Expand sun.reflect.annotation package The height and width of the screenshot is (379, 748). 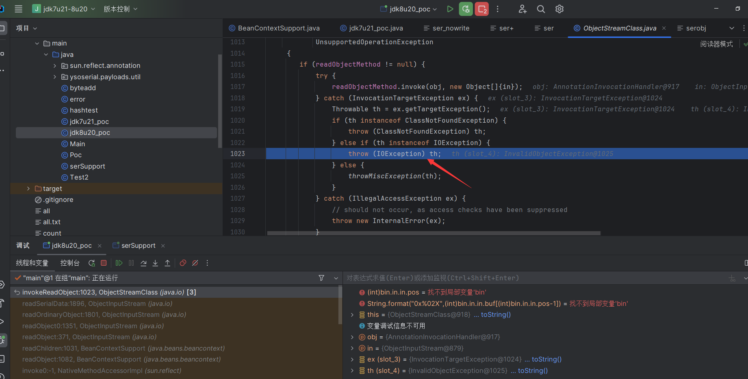point(55,66)
